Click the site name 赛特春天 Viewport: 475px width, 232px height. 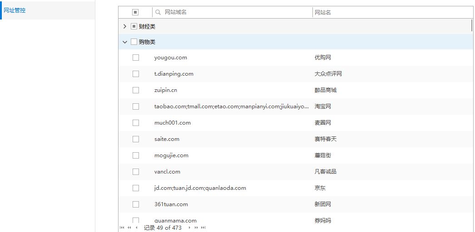(x=325, y=139)
